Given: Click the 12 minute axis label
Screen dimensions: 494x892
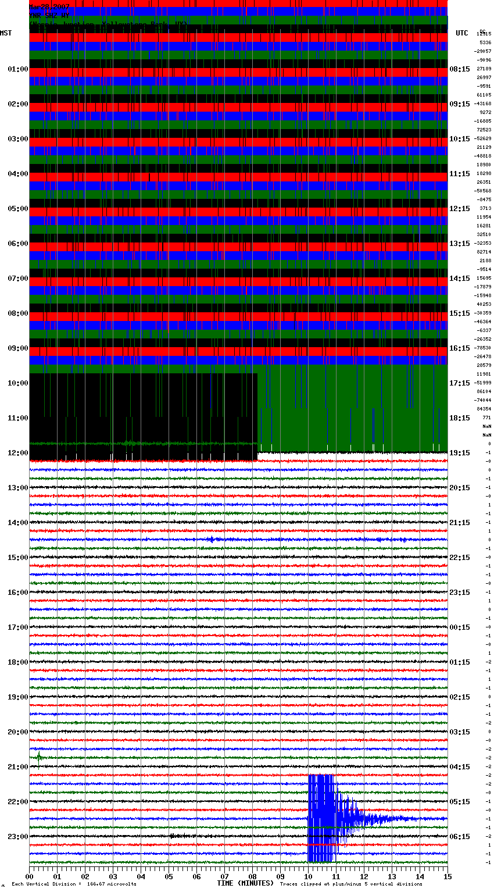Looking at the screenshot, I should tap(364, 876).
